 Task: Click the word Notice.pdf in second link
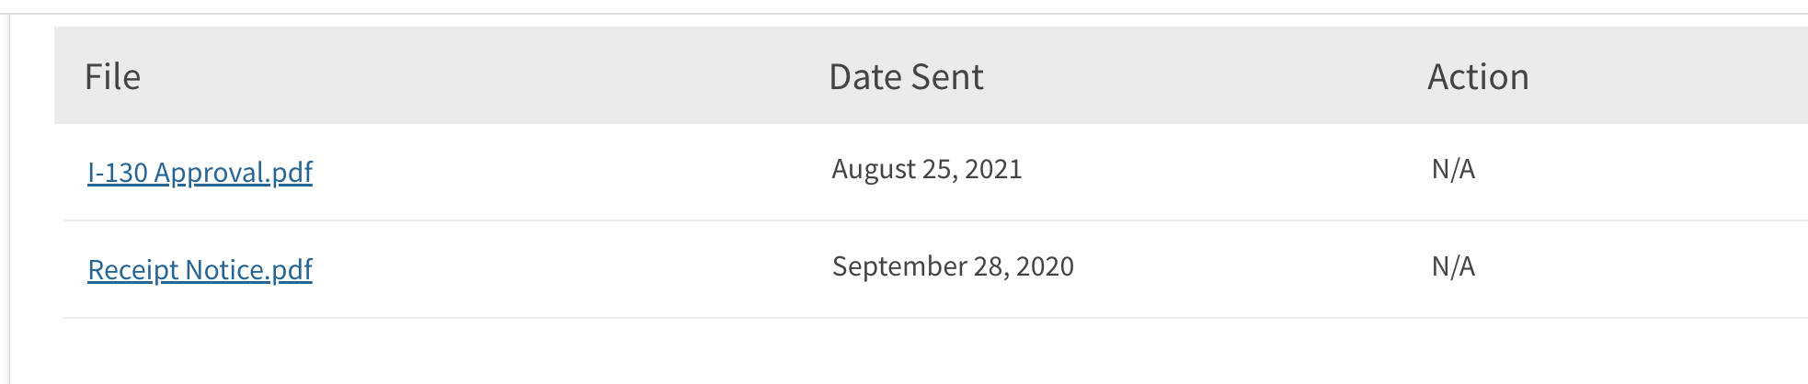[249, 270]
